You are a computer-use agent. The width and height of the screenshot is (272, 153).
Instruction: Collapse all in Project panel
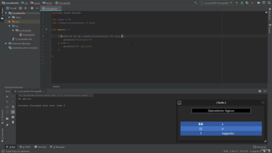(25, 8)
